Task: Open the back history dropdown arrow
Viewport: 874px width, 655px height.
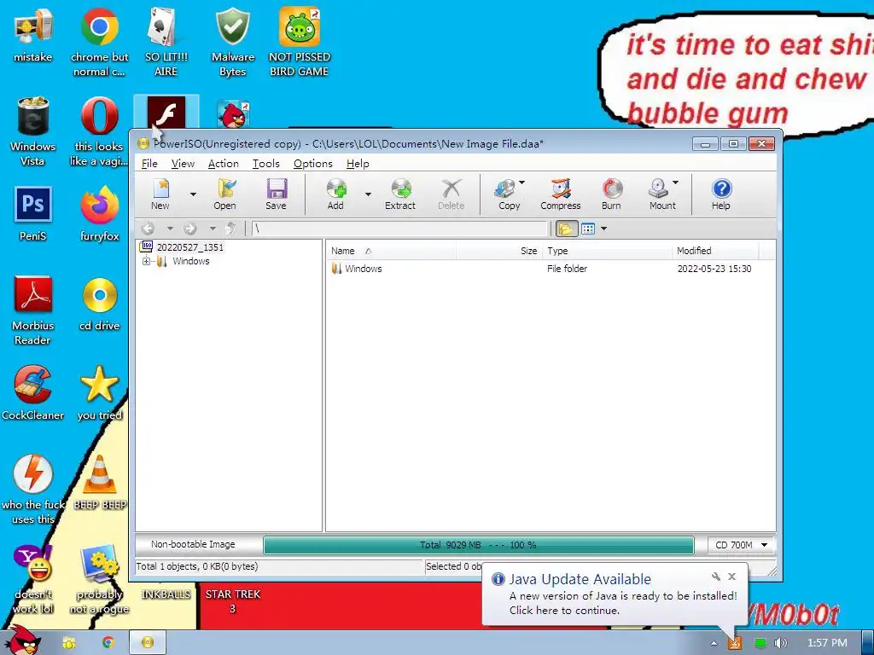Action: click(170, 229)
